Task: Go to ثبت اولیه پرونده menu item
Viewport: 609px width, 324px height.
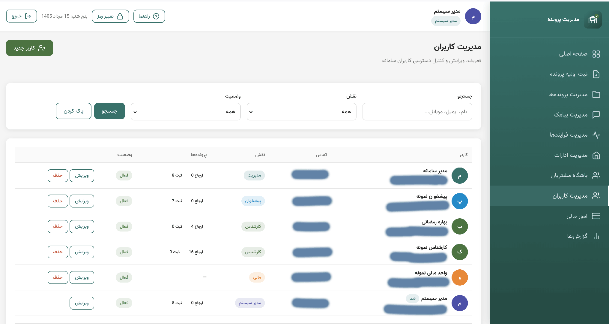Action: [x=549, y=74]
